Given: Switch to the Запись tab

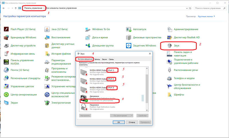Looking at the screenshot, I should (97, 59).
